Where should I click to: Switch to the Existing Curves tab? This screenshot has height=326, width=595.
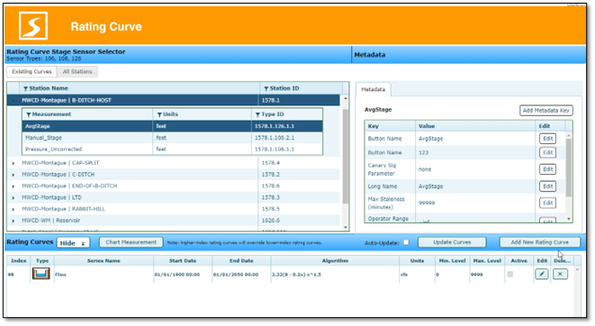(32, 71)
